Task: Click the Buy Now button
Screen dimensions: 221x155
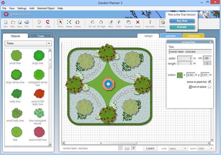Action: (x=182, y=21)
